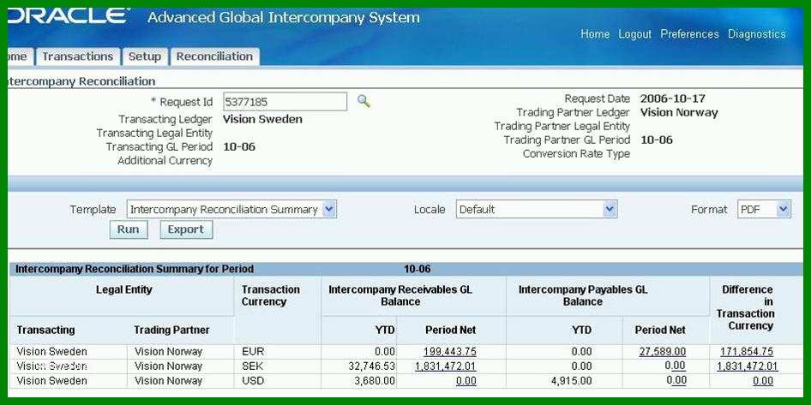Viewport: 811px width, 405px height.
Task: Select the Reconciliation tab
Action: pyautogui.click(x=214, y=57)
